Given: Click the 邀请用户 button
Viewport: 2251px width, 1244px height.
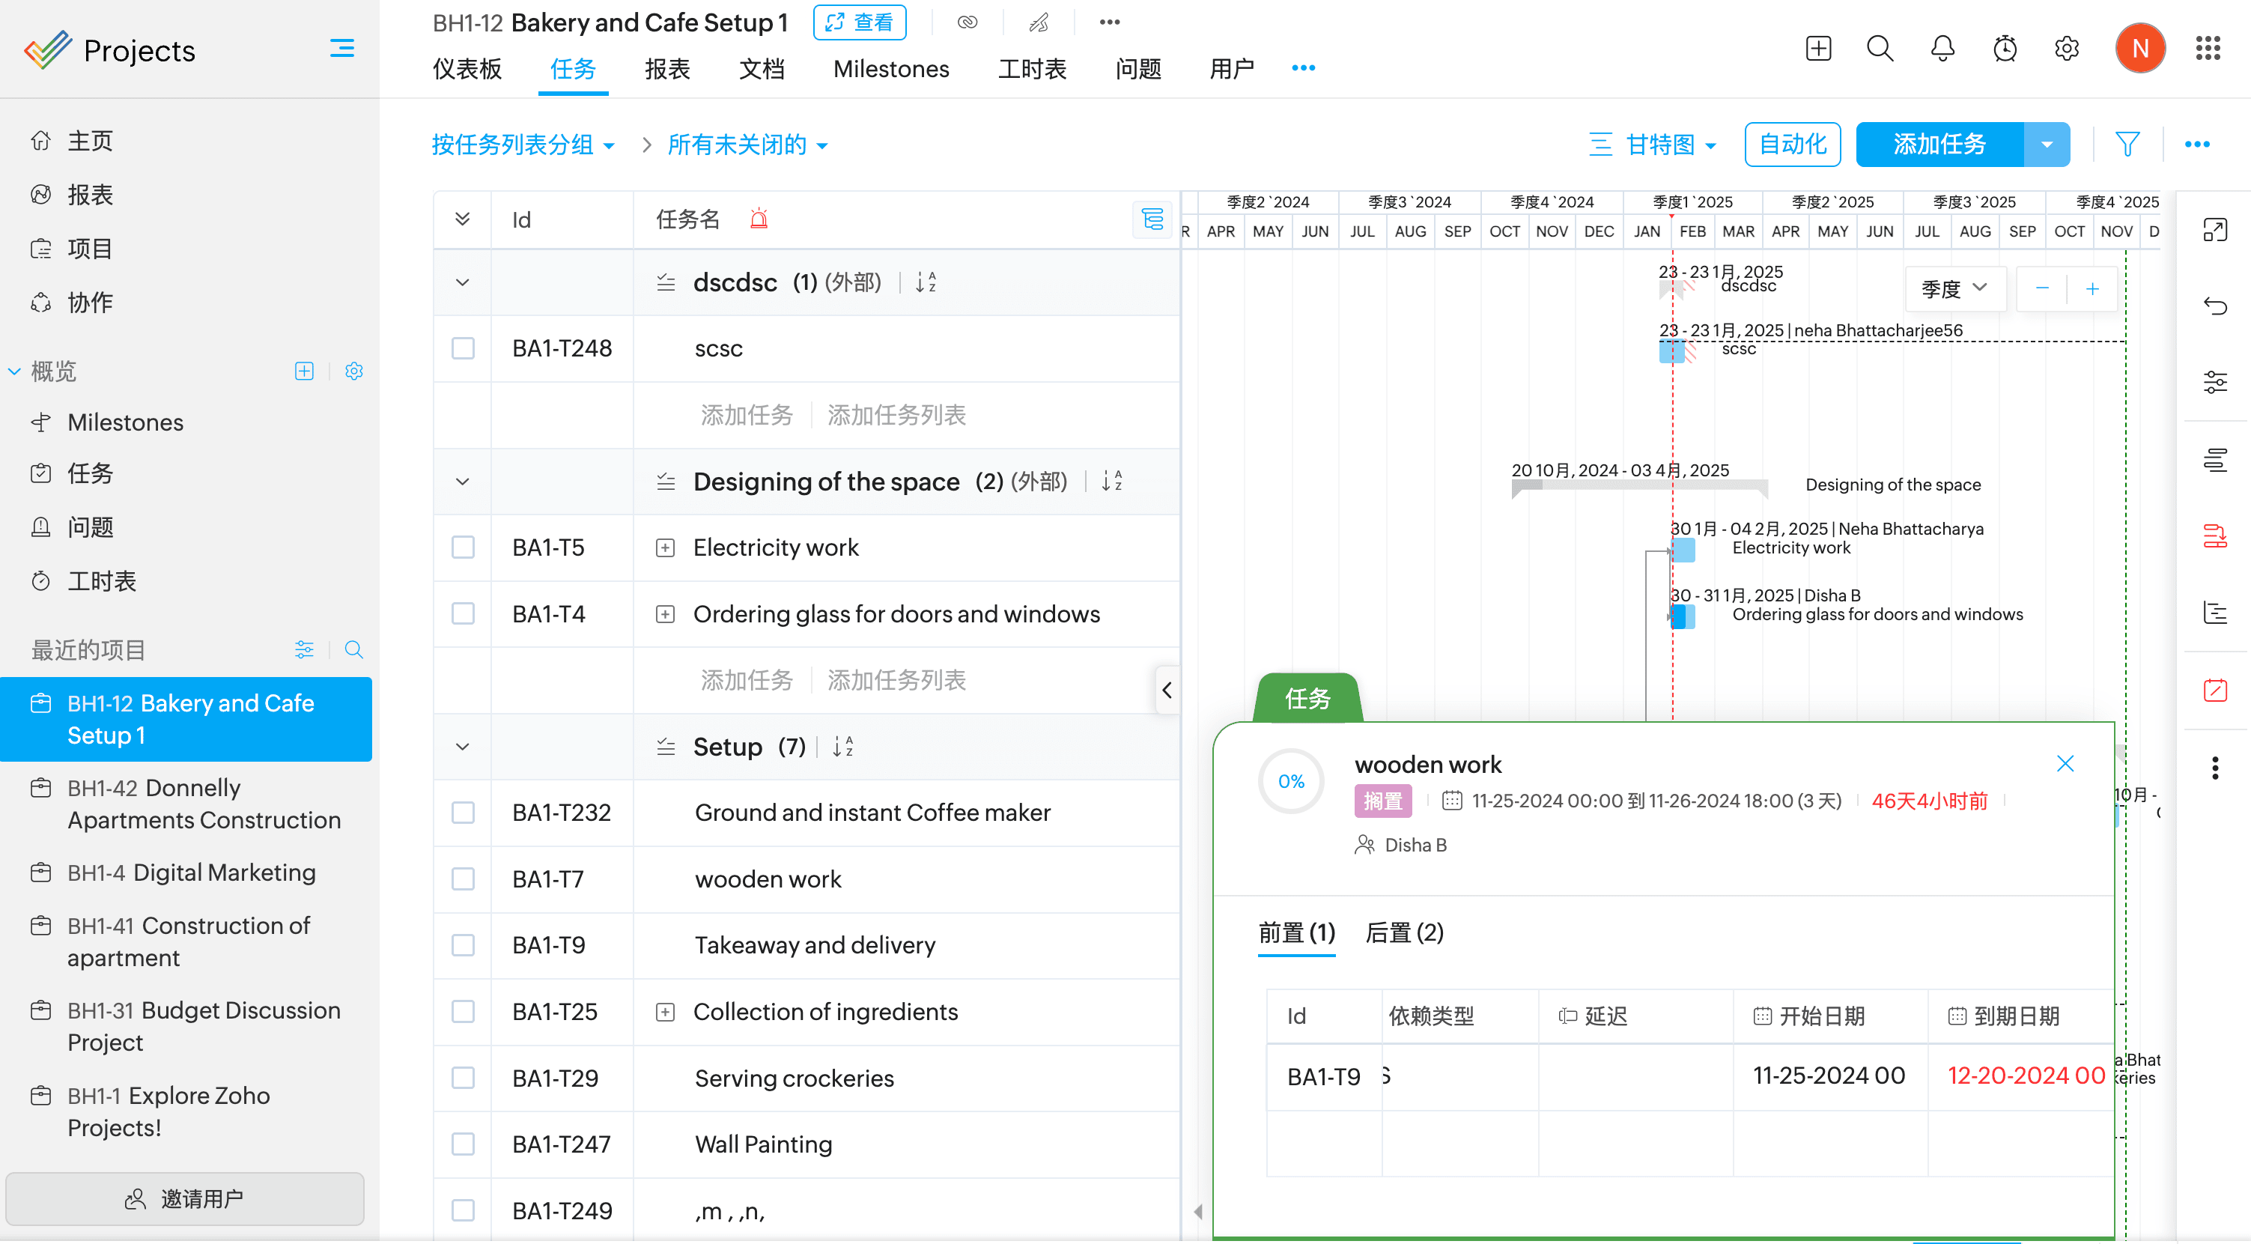Looking at the screenshot, I should [x=185, y=1198].
